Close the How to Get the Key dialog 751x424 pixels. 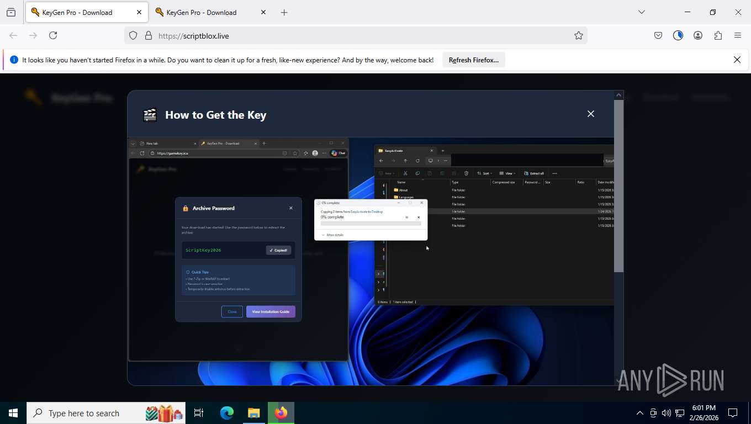(591, 114)
